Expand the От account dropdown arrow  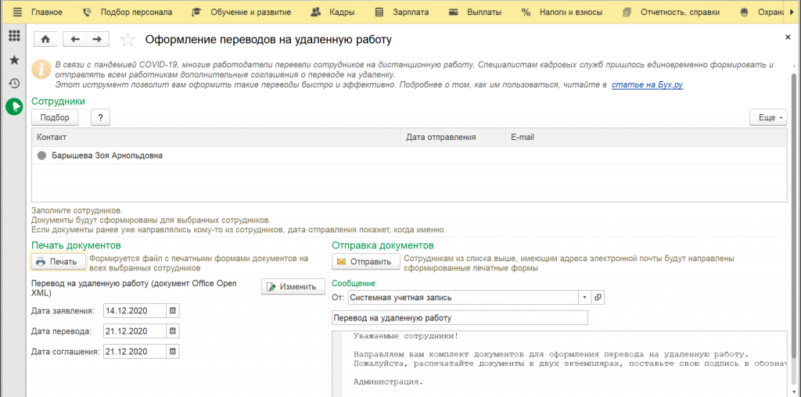pyautogui.click(x=584, y=297)
